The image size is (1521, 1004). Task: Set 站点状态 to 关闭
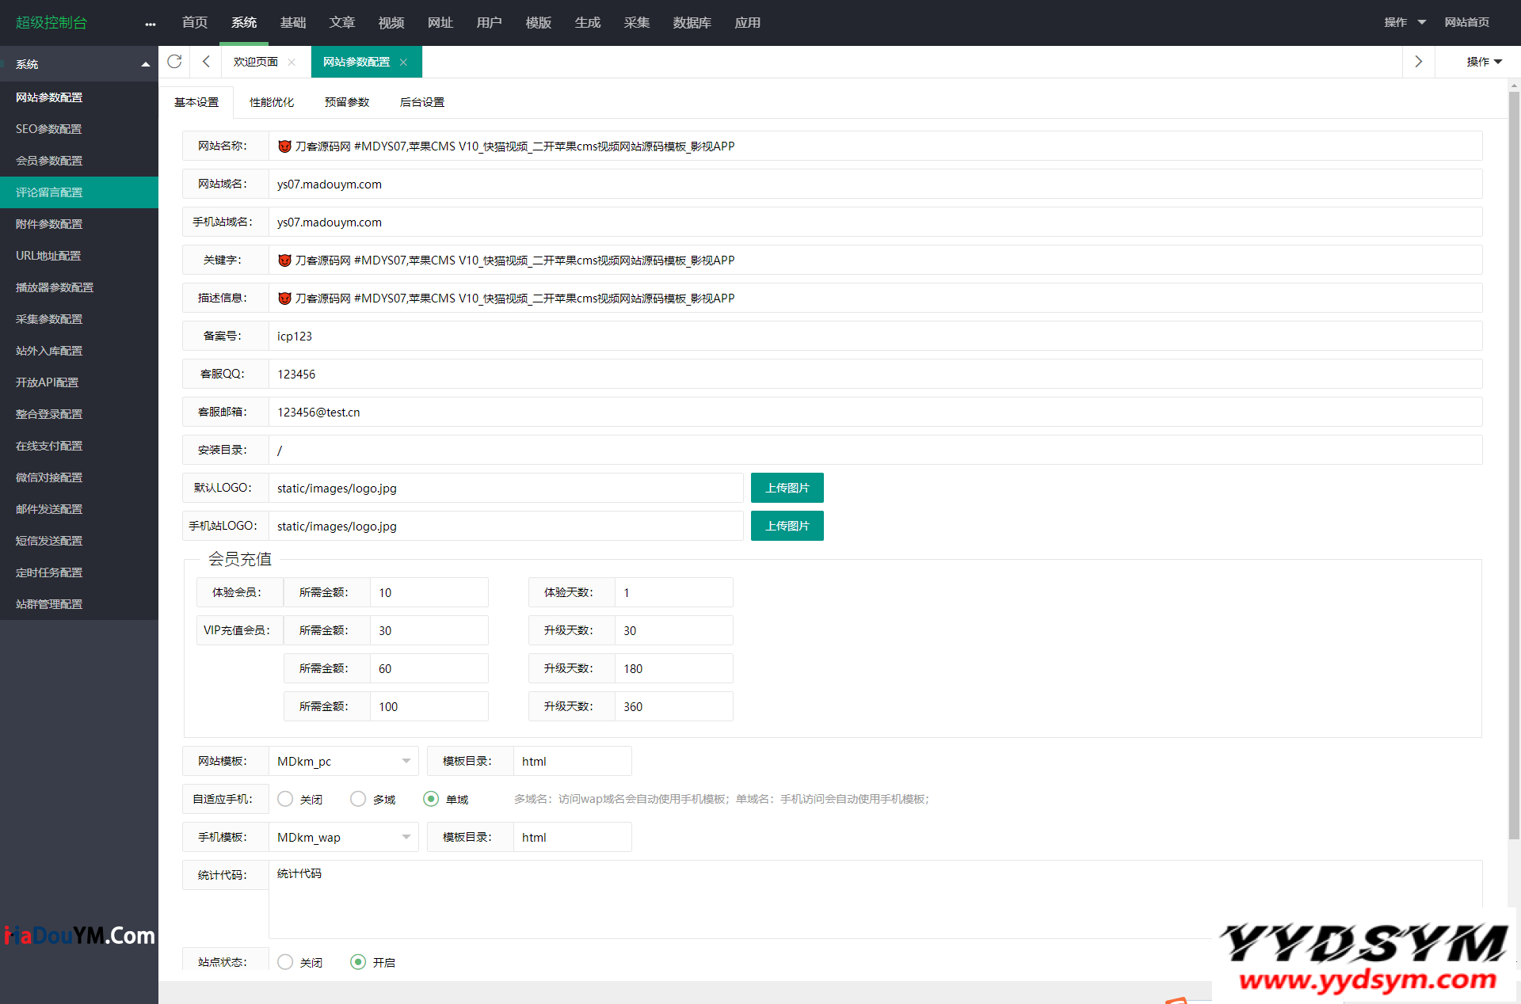click(285, 962)
